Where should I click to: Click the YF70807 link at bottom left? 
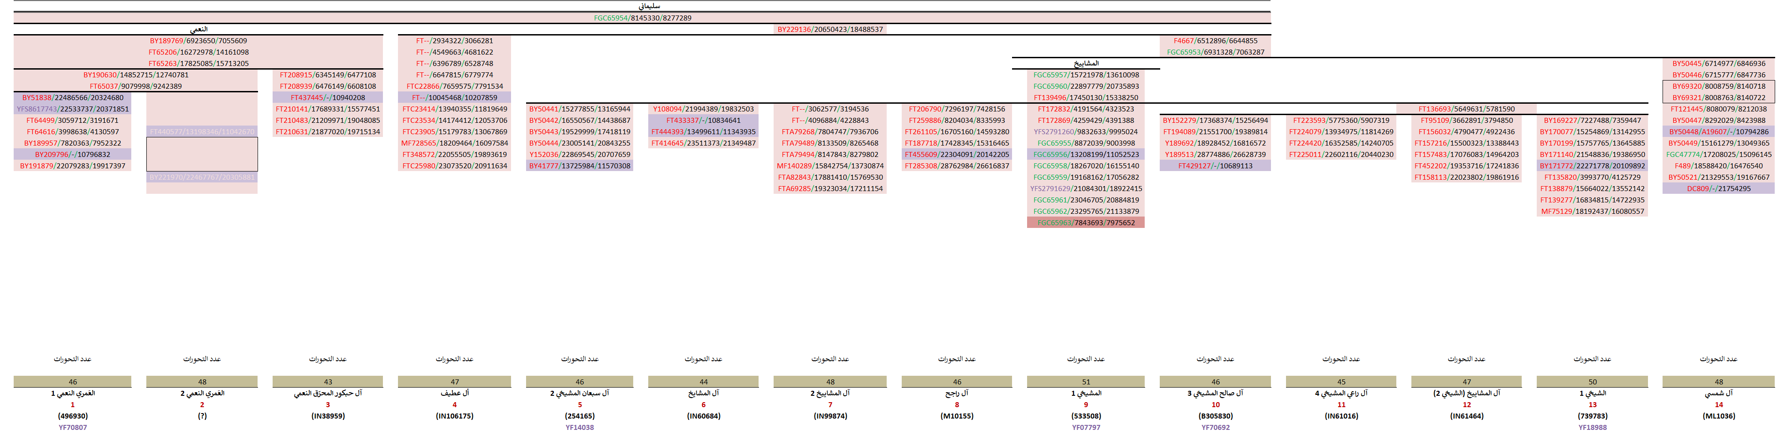click(x=72, y=428)
